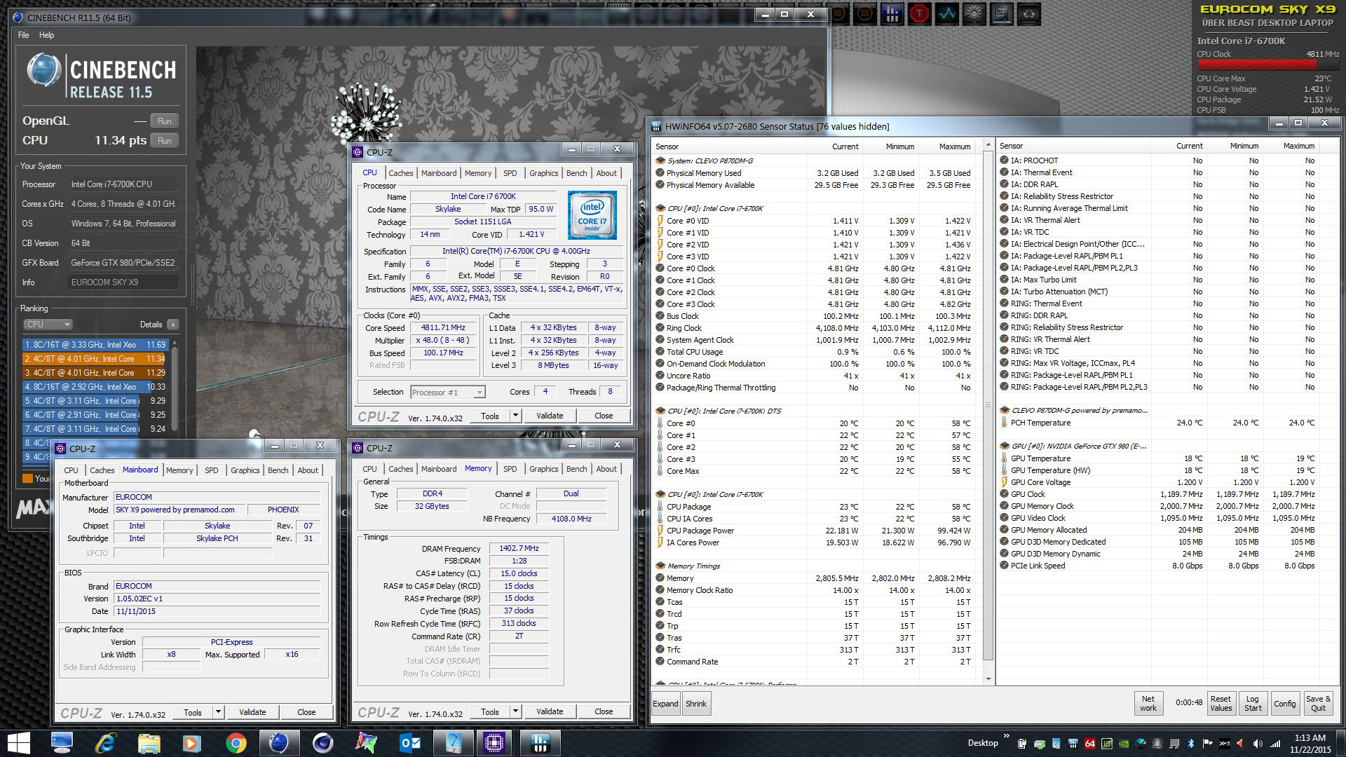Open the File menu in Cinebench
The width and height of the screenshot is (1346, 757).
(23, 35)
